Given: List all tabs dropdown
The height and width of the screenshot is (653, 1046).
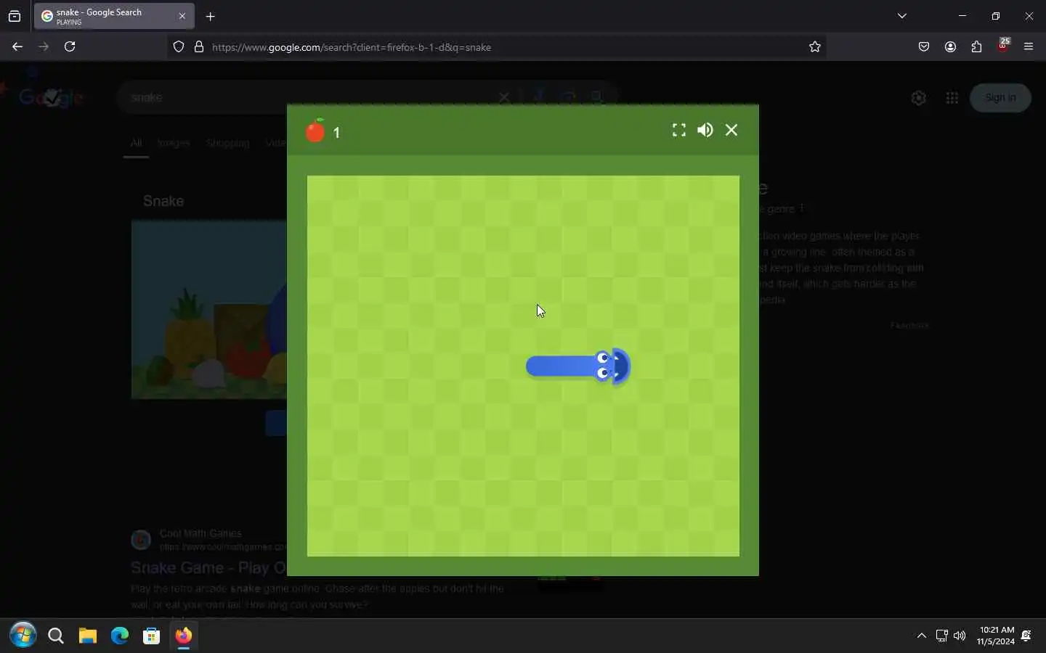Looking at the screenshot, I should pyautogui.click(x=902, y=16).
